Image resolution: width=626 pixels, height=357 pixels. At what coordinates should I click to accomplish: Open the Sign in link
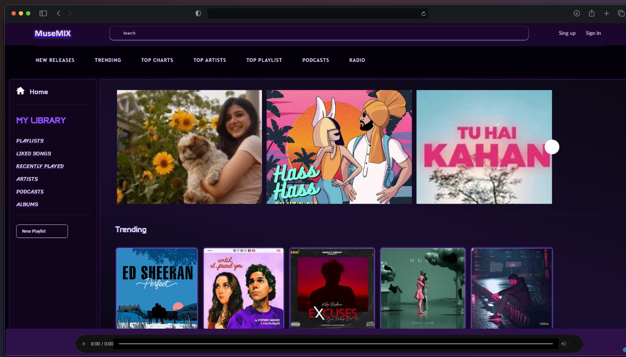coord(593,33)
